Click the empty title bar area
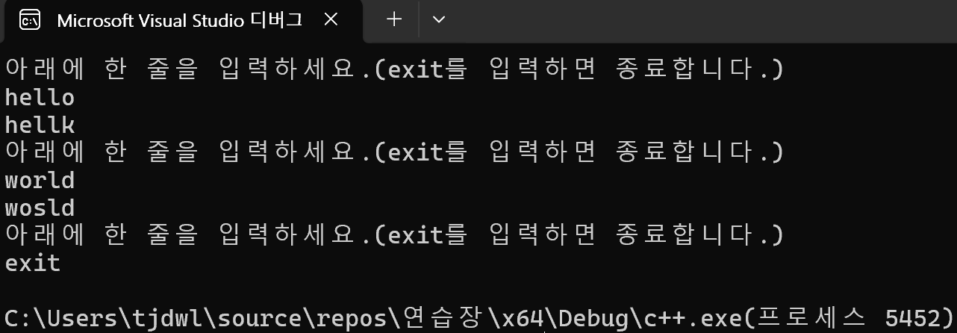The width and height of the screenshot is (957, 333). click(702, 20)
